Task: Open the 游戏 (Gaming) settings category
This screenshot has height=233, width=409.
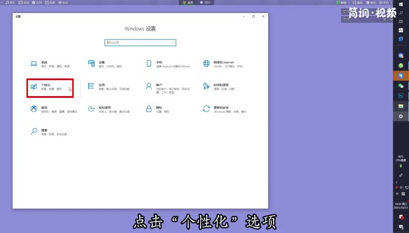Action: (44, 109)
